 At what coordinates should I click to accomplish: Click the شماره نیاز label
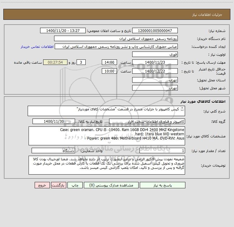point(217,31)
